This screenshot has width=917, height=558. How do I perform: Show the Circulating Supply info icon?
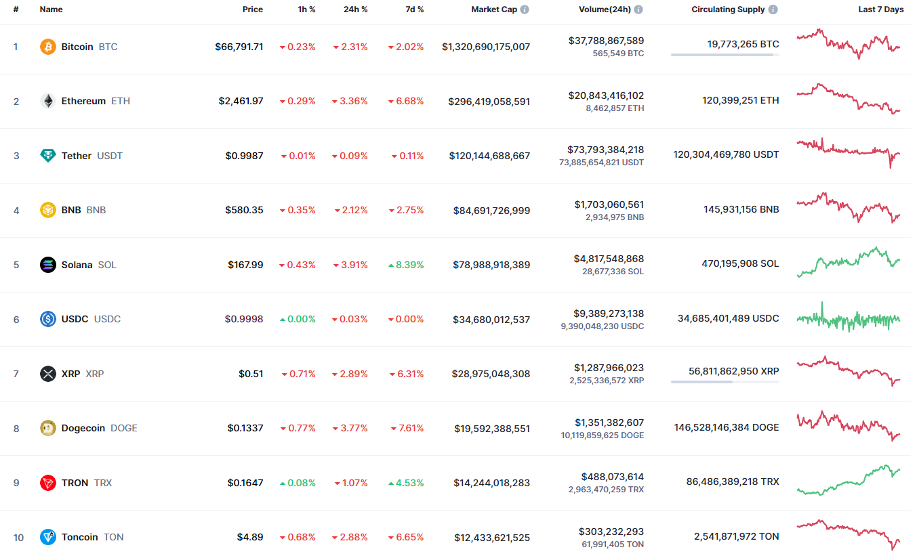coord(773,9)
